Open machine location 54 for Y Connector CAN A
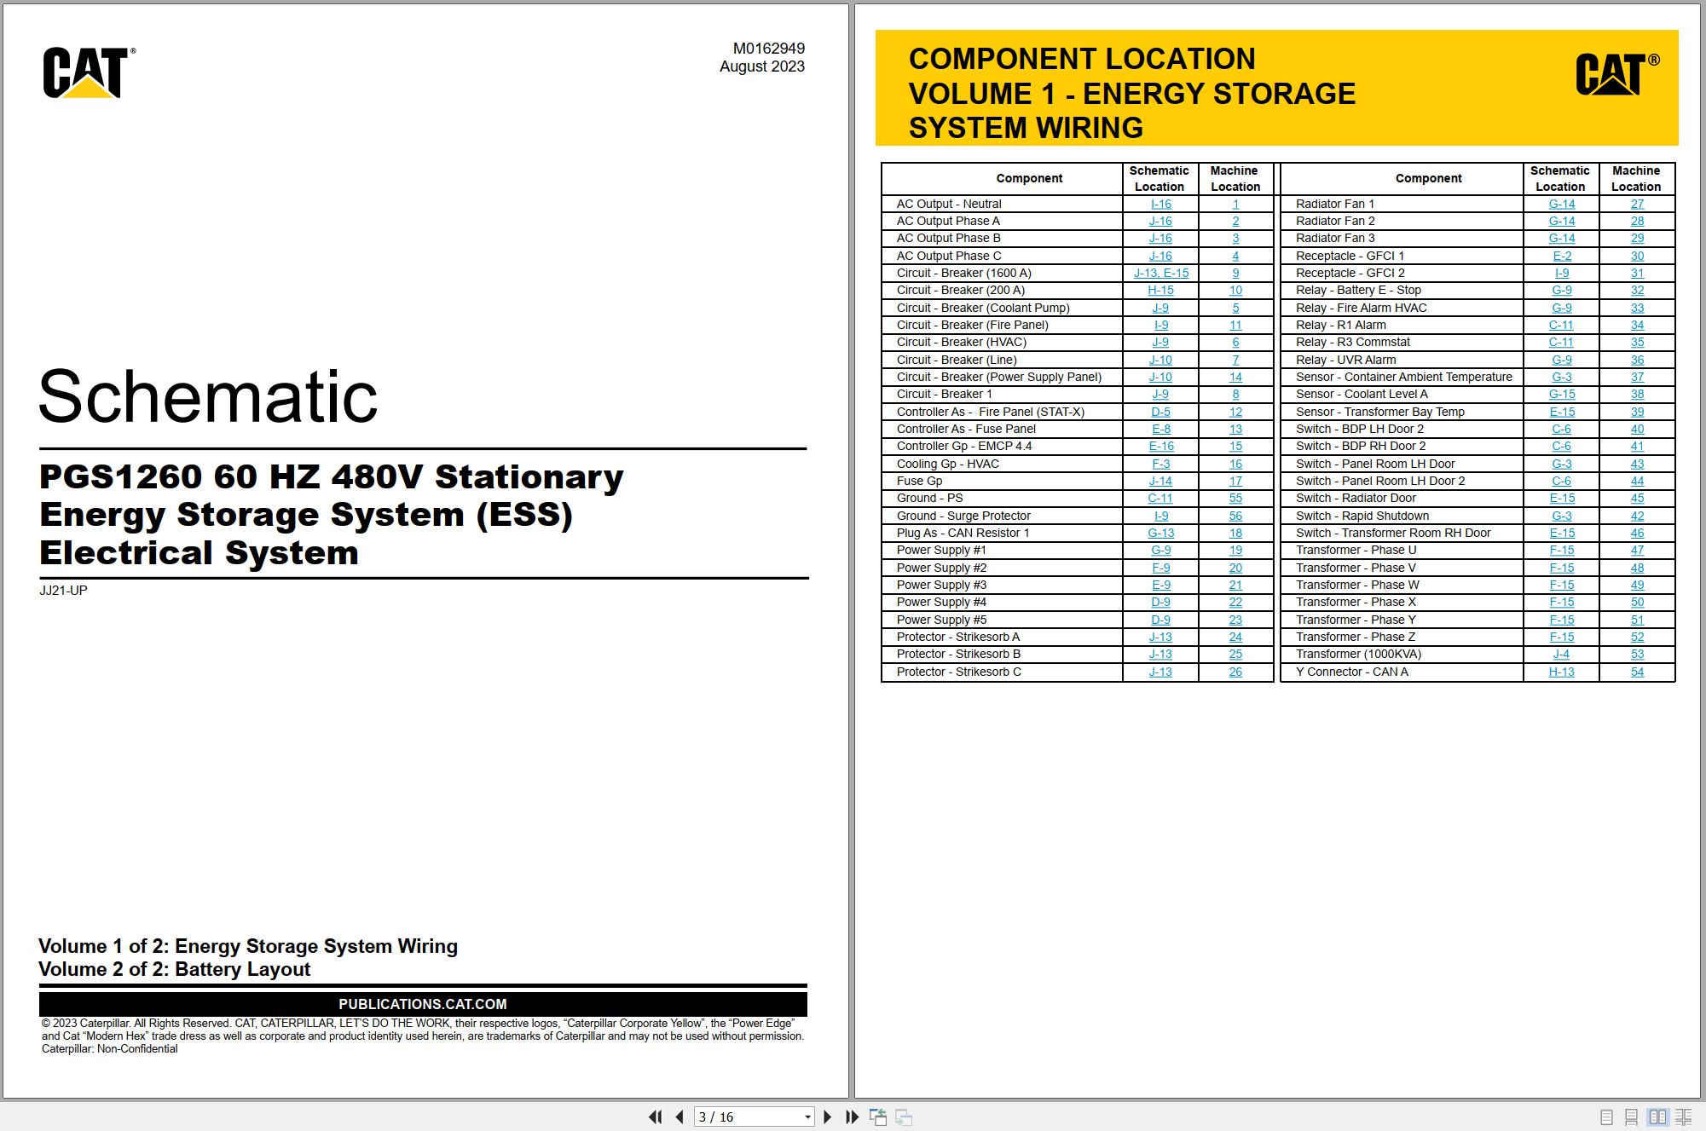Image resolution: width=1706 pixels, height=1131 pixels. pos(1637,672)
